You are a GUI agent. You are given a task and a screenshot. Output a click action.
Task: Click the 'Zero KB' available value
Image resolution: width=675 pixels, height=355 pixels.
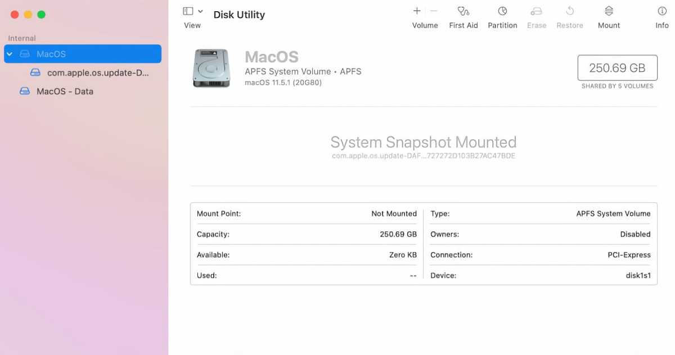point(403,255)
